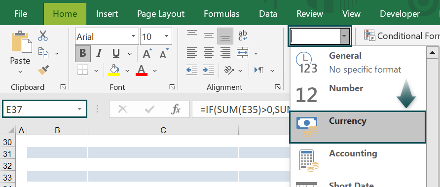Click format list scrollbar up arrow
Viewport: 440px width, 187px height.
pos(433,53)
